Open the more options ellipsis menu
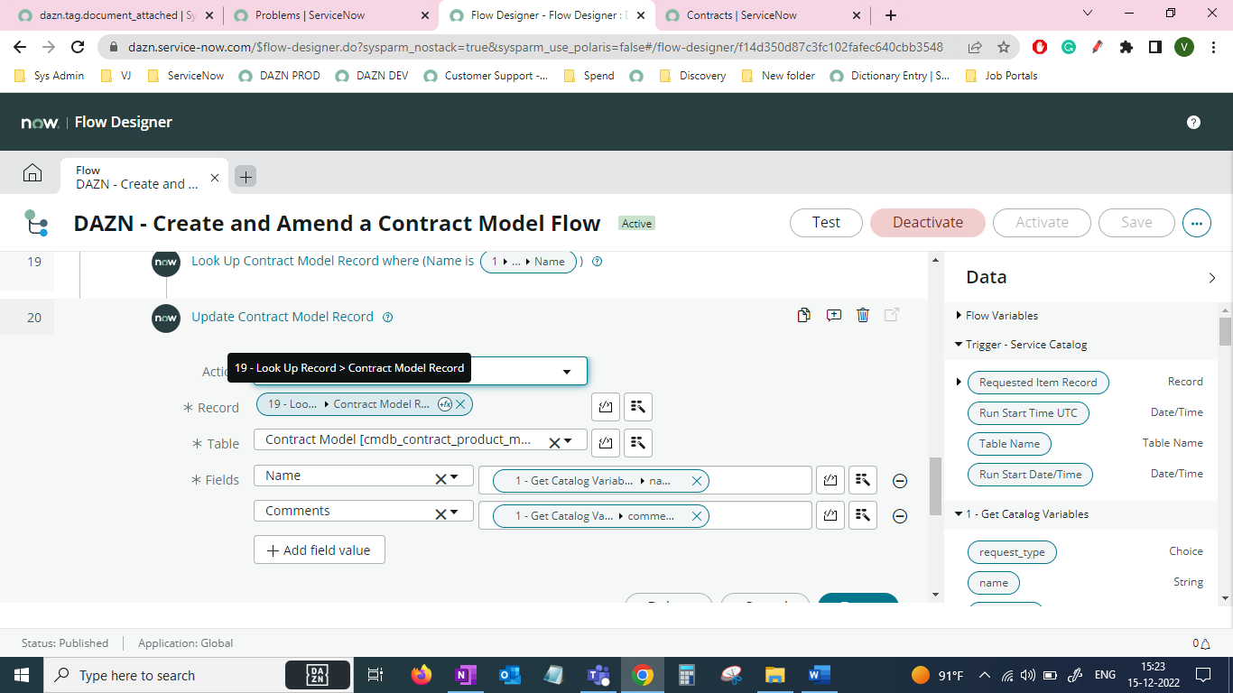Viewport: 1233px width, 693px height. (x=1197, y=223)
